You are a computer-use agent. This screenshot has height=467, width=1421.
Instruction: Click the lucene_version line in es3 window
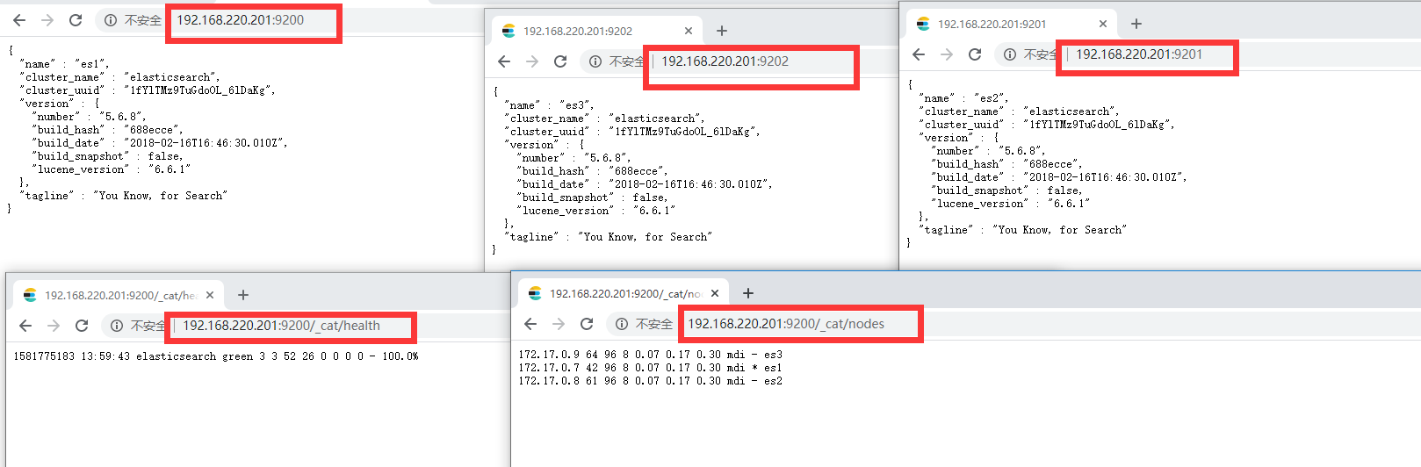point(596,211)
